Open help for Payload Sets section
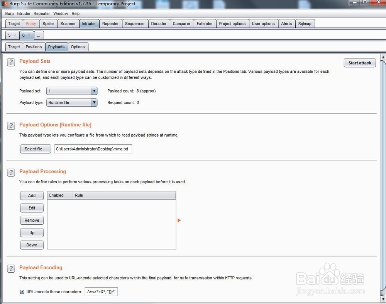Viewport: 386px width, 304px height. click(11, 62)
